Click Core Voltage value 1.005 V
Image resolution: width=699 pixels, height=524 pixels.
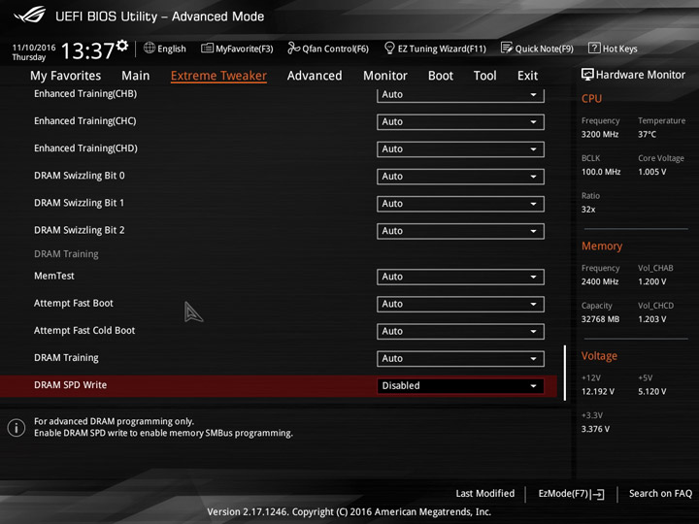(x=651, y=172)
